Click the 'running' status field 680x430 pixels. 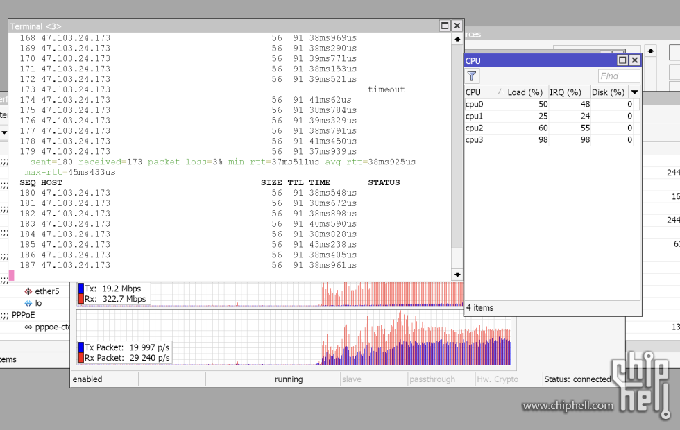pyautogui.click(x=306, y=379)
